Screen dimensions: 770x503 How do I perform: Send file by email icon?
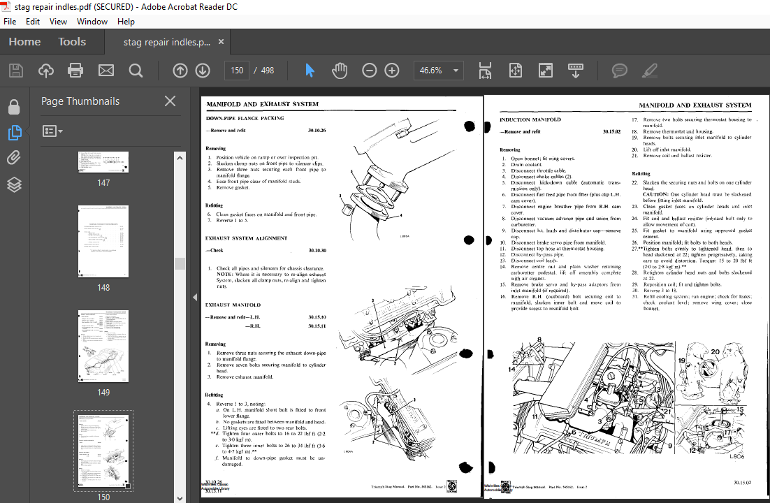pyautogui.click(x=106, y=71)
